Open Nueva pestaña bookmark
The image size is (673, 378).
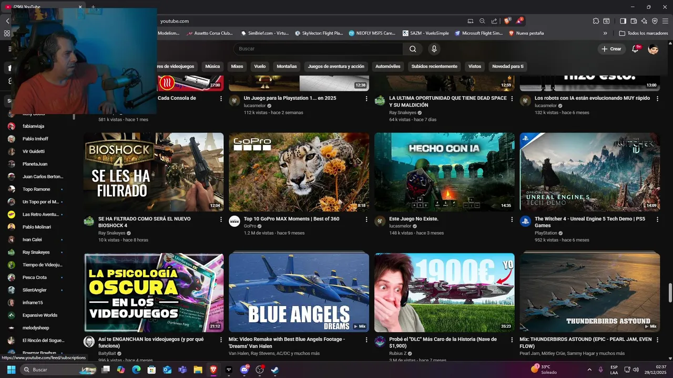point(526,33)
